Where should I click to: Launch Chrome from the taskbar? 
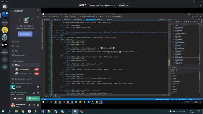pyautogui.click(x=23, y=111)
